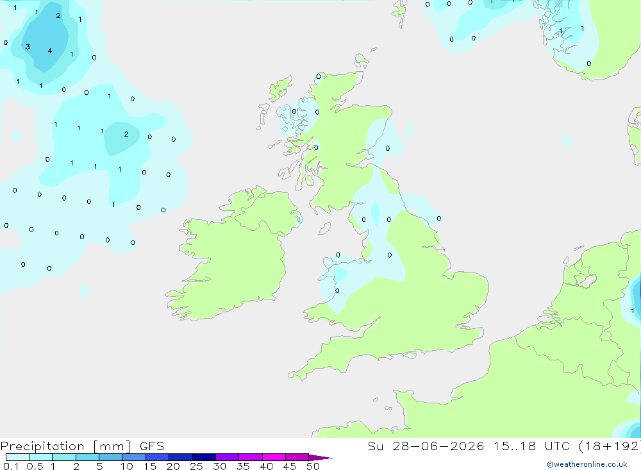The width and height of the screenshot is (641, 470).
Task: Click the legend scale label "15"
Action: coord(150,466)
